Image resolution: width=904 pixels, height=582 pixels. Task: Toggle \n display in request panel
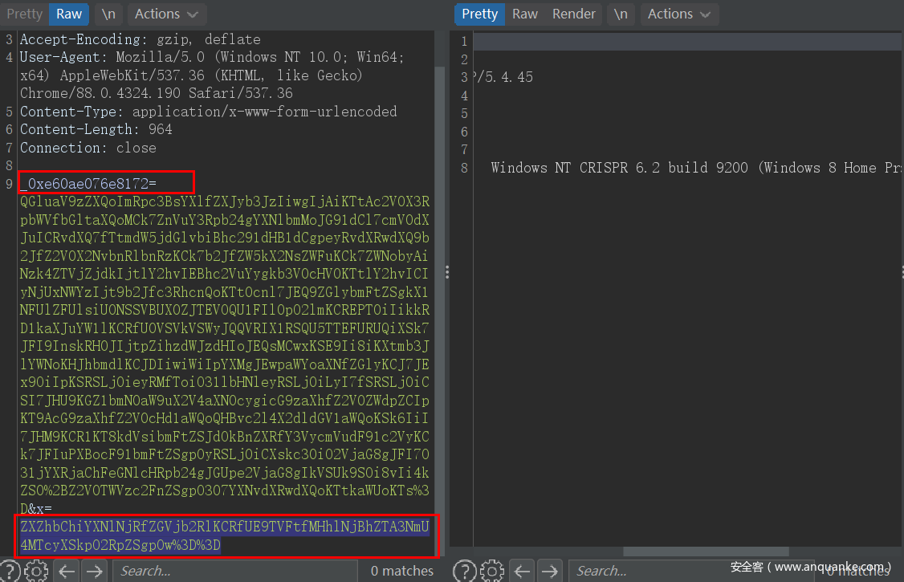107,14
